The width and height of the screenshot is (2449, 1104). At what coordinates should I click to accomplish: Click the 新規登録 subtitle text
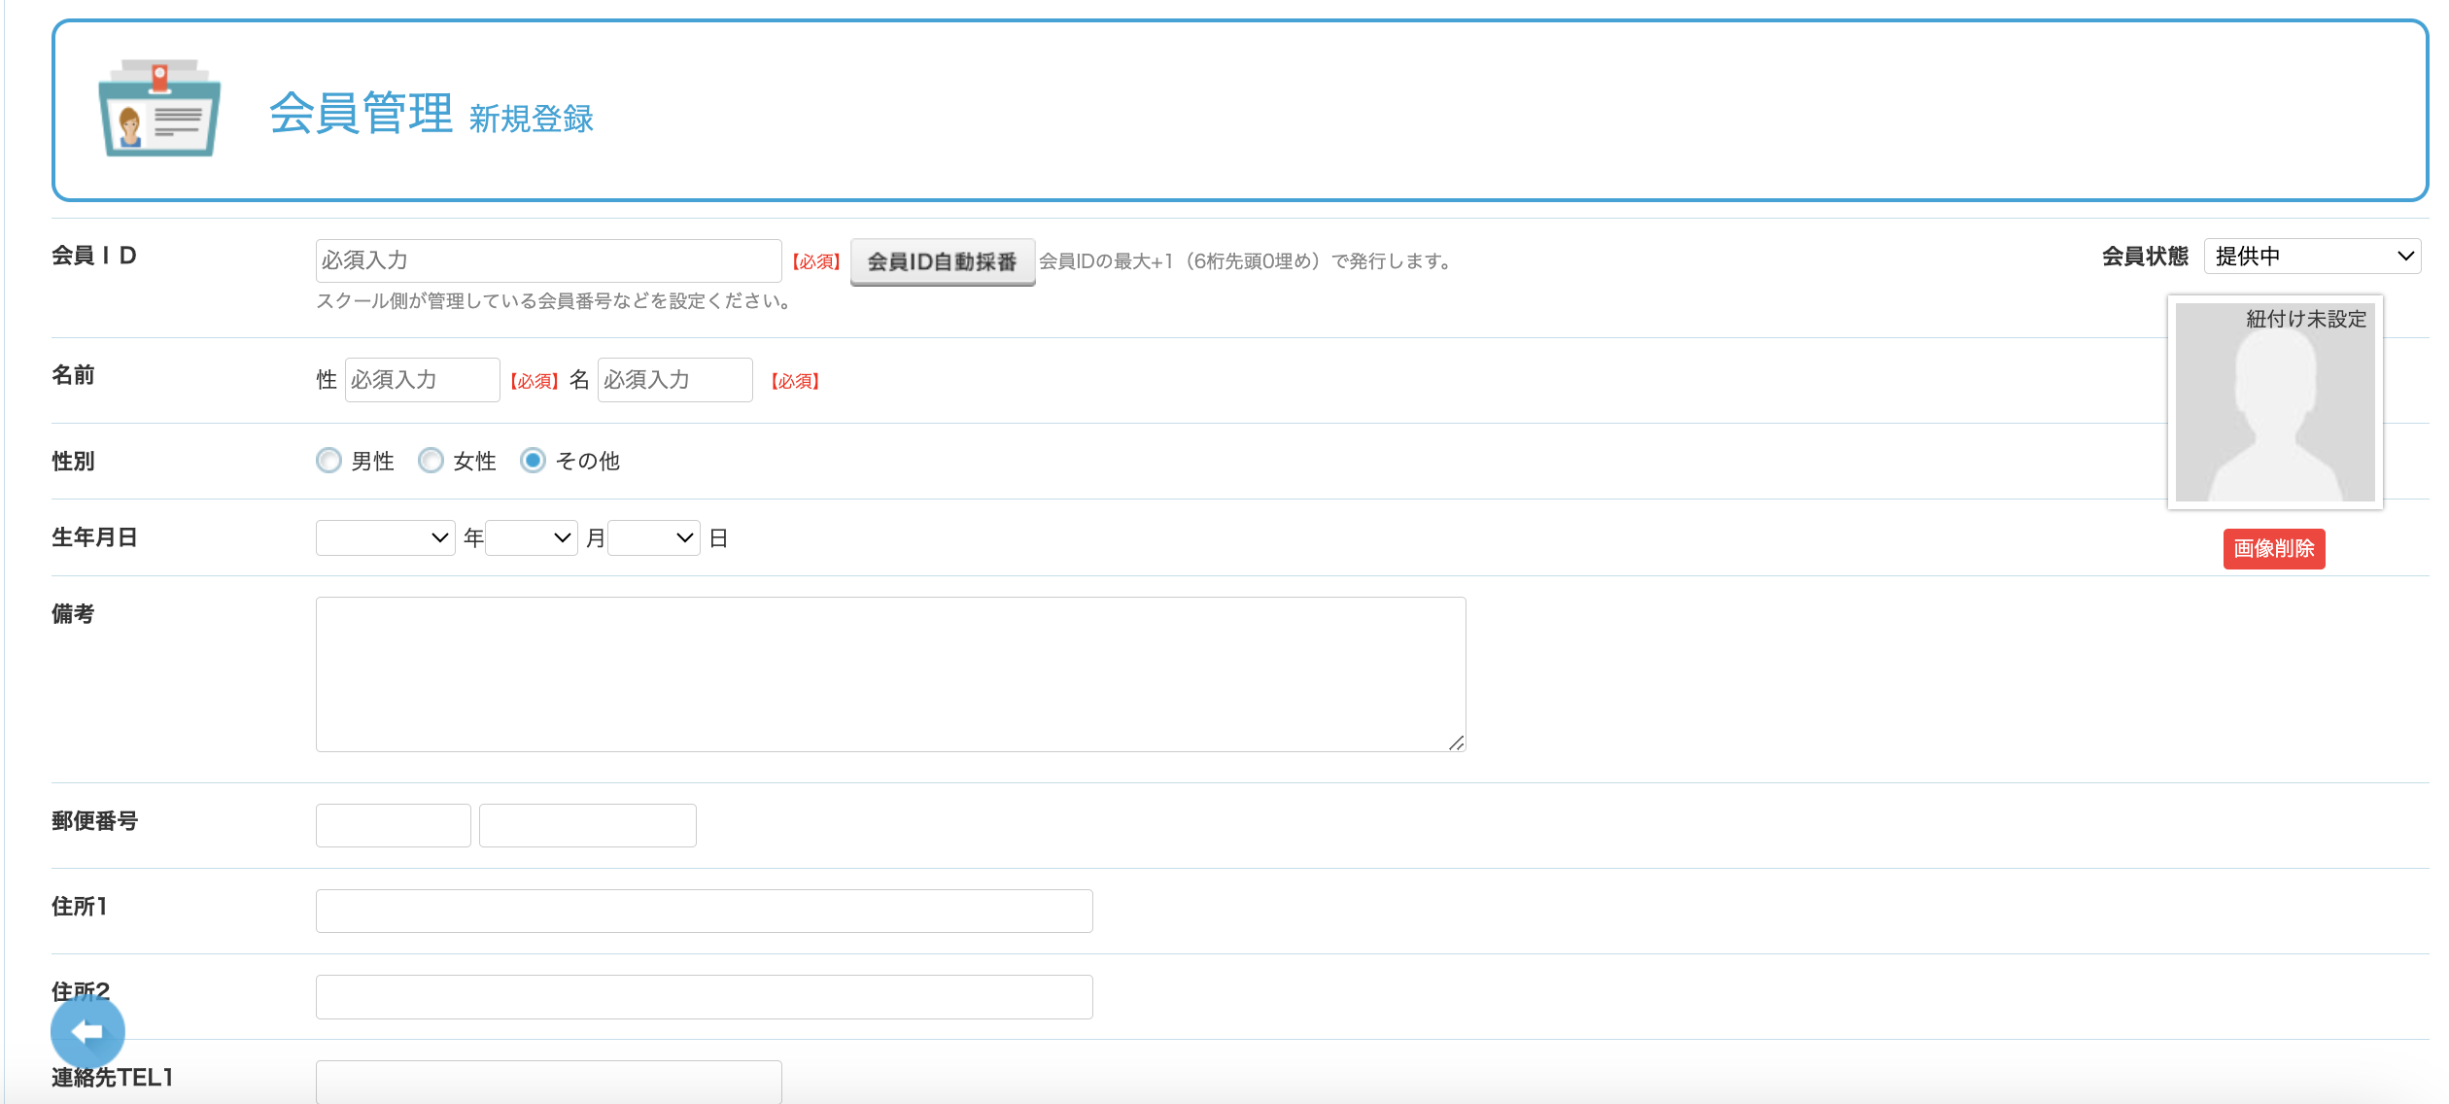coord(532,120)
